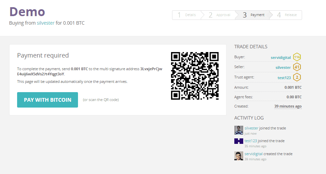The image size is (326, 174).
Task: Click the ACTIVITY LOG heading
Action: click(249, 118)
